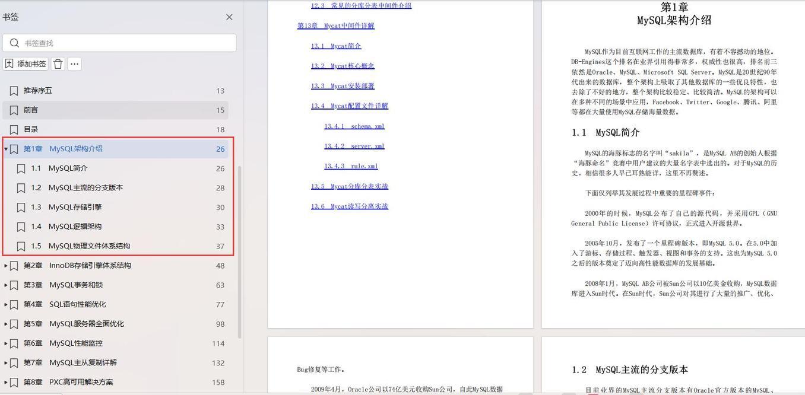Click bookmark icon beside 1.1 MySQL简介
The image size is (805, 395).
pyautogui.click(x=21, y=168)
